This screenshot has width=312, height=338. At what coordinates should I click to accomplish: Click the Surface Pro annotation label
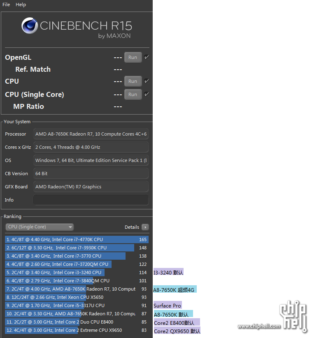click(167, 305)
